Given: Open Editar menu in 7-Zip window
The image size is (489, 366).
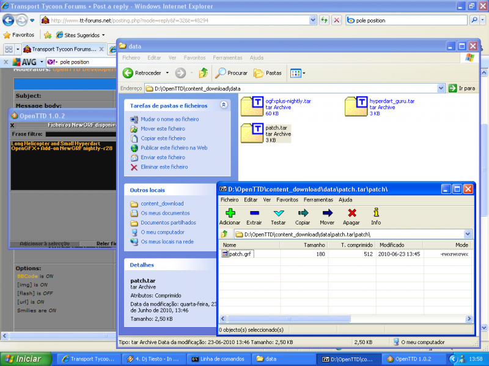Looking at the screenshot, I should [251, 200].
